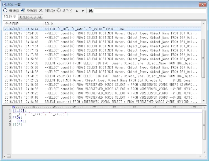This screenshot has height=161, width=209.
Task: Select the row dated 2016/10/17 13:17:54
Action: pos(102,46)
